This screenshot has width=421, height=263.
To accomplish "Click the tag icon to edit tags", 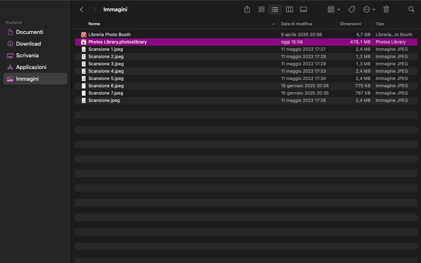I will coord(352,9).
